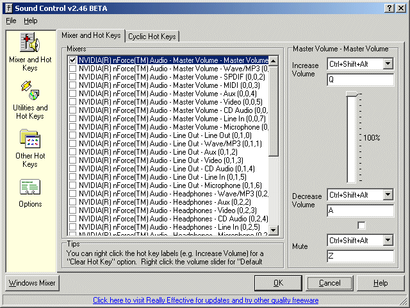Click the Increase Volume key field containing Q
Image resolution: width=410 pixels, height=308 pixels.
(360, 80)
